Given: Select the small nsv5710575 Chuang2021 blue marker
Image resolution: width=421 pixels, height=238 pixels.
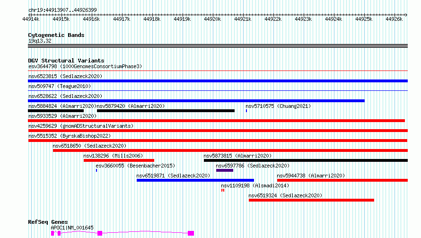Looking at the screenshot, I should 246,111.
